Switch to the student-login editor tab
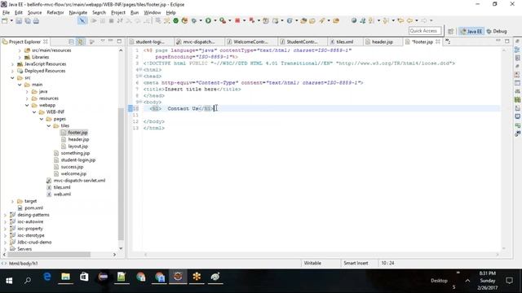Image resolution: width=522 pixels, height=293 pixels. pos(150,42)
